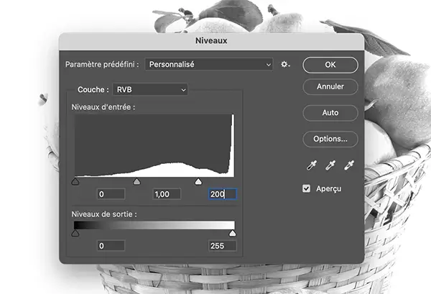The width and height of the screenshot is (431, 294).
Task: Click the Niveaux d'entrée label
Action: coord(103,107)
